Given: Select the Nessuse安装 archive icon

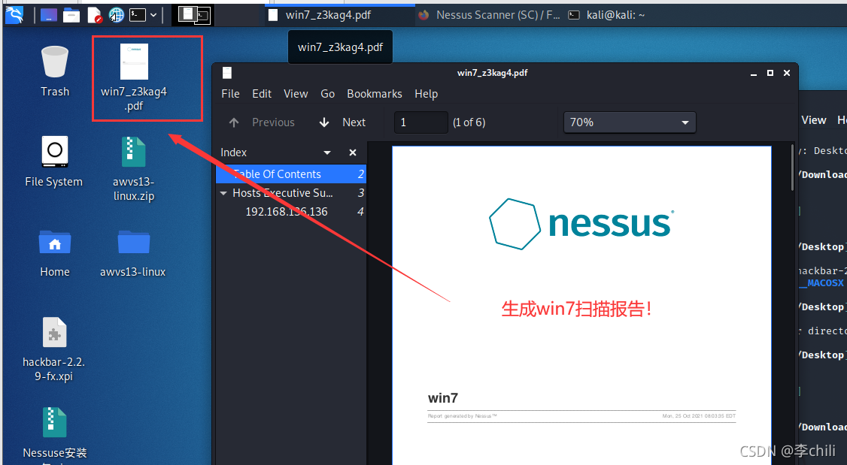Looking at the screenshot, I should [55, 433].
